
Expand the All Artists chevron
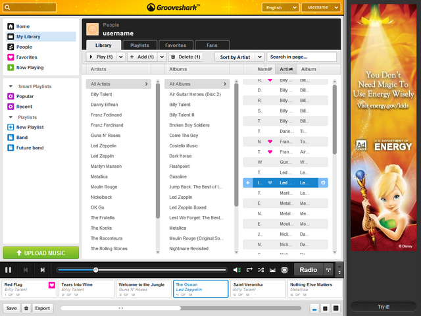pos(146,84)
